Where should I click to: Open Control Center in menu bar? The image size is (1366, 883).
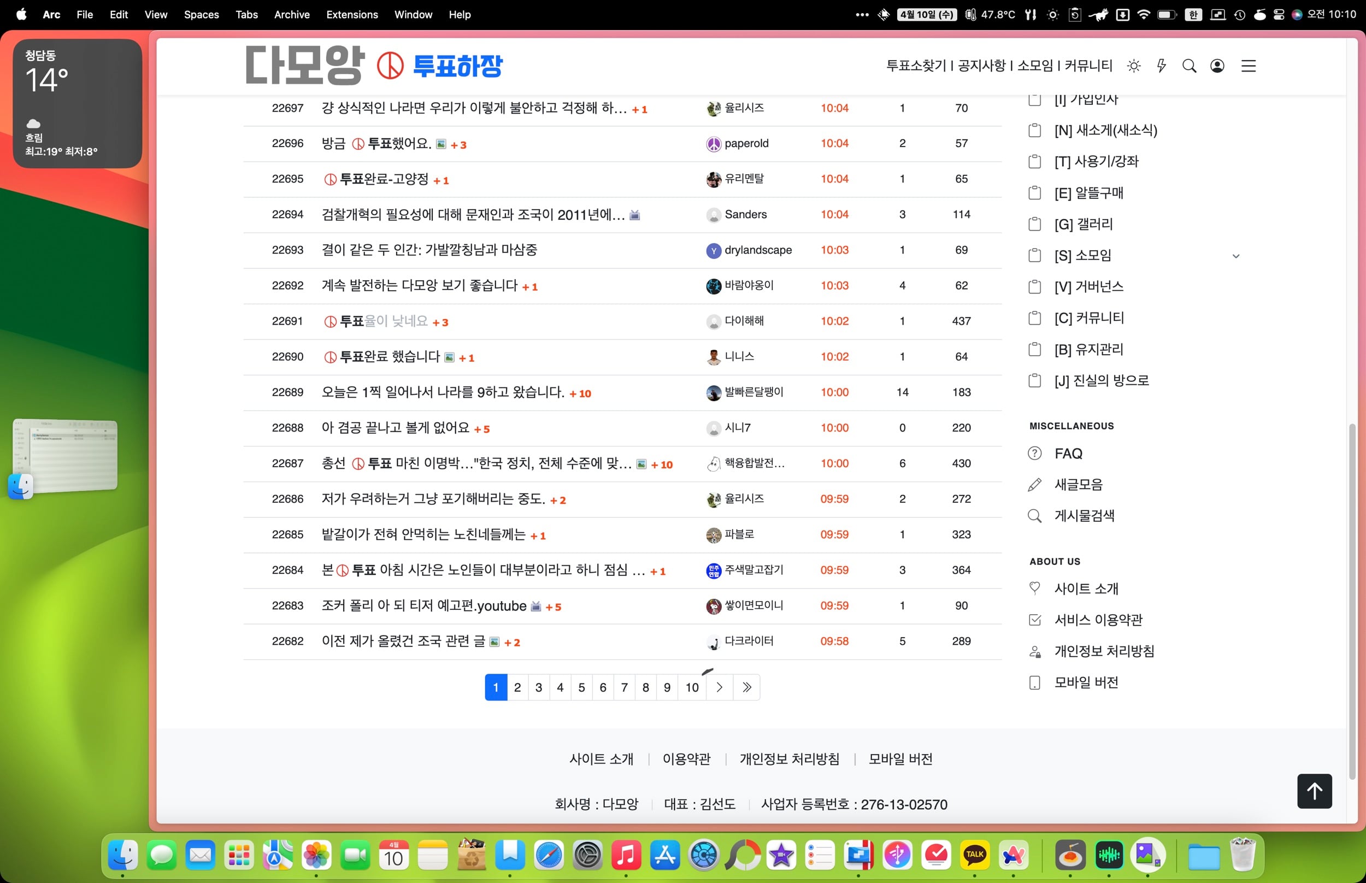[1278, 14]
